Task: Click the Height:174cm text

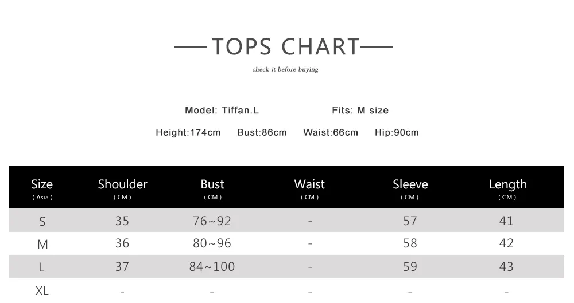Action: (x=188, y=132)
